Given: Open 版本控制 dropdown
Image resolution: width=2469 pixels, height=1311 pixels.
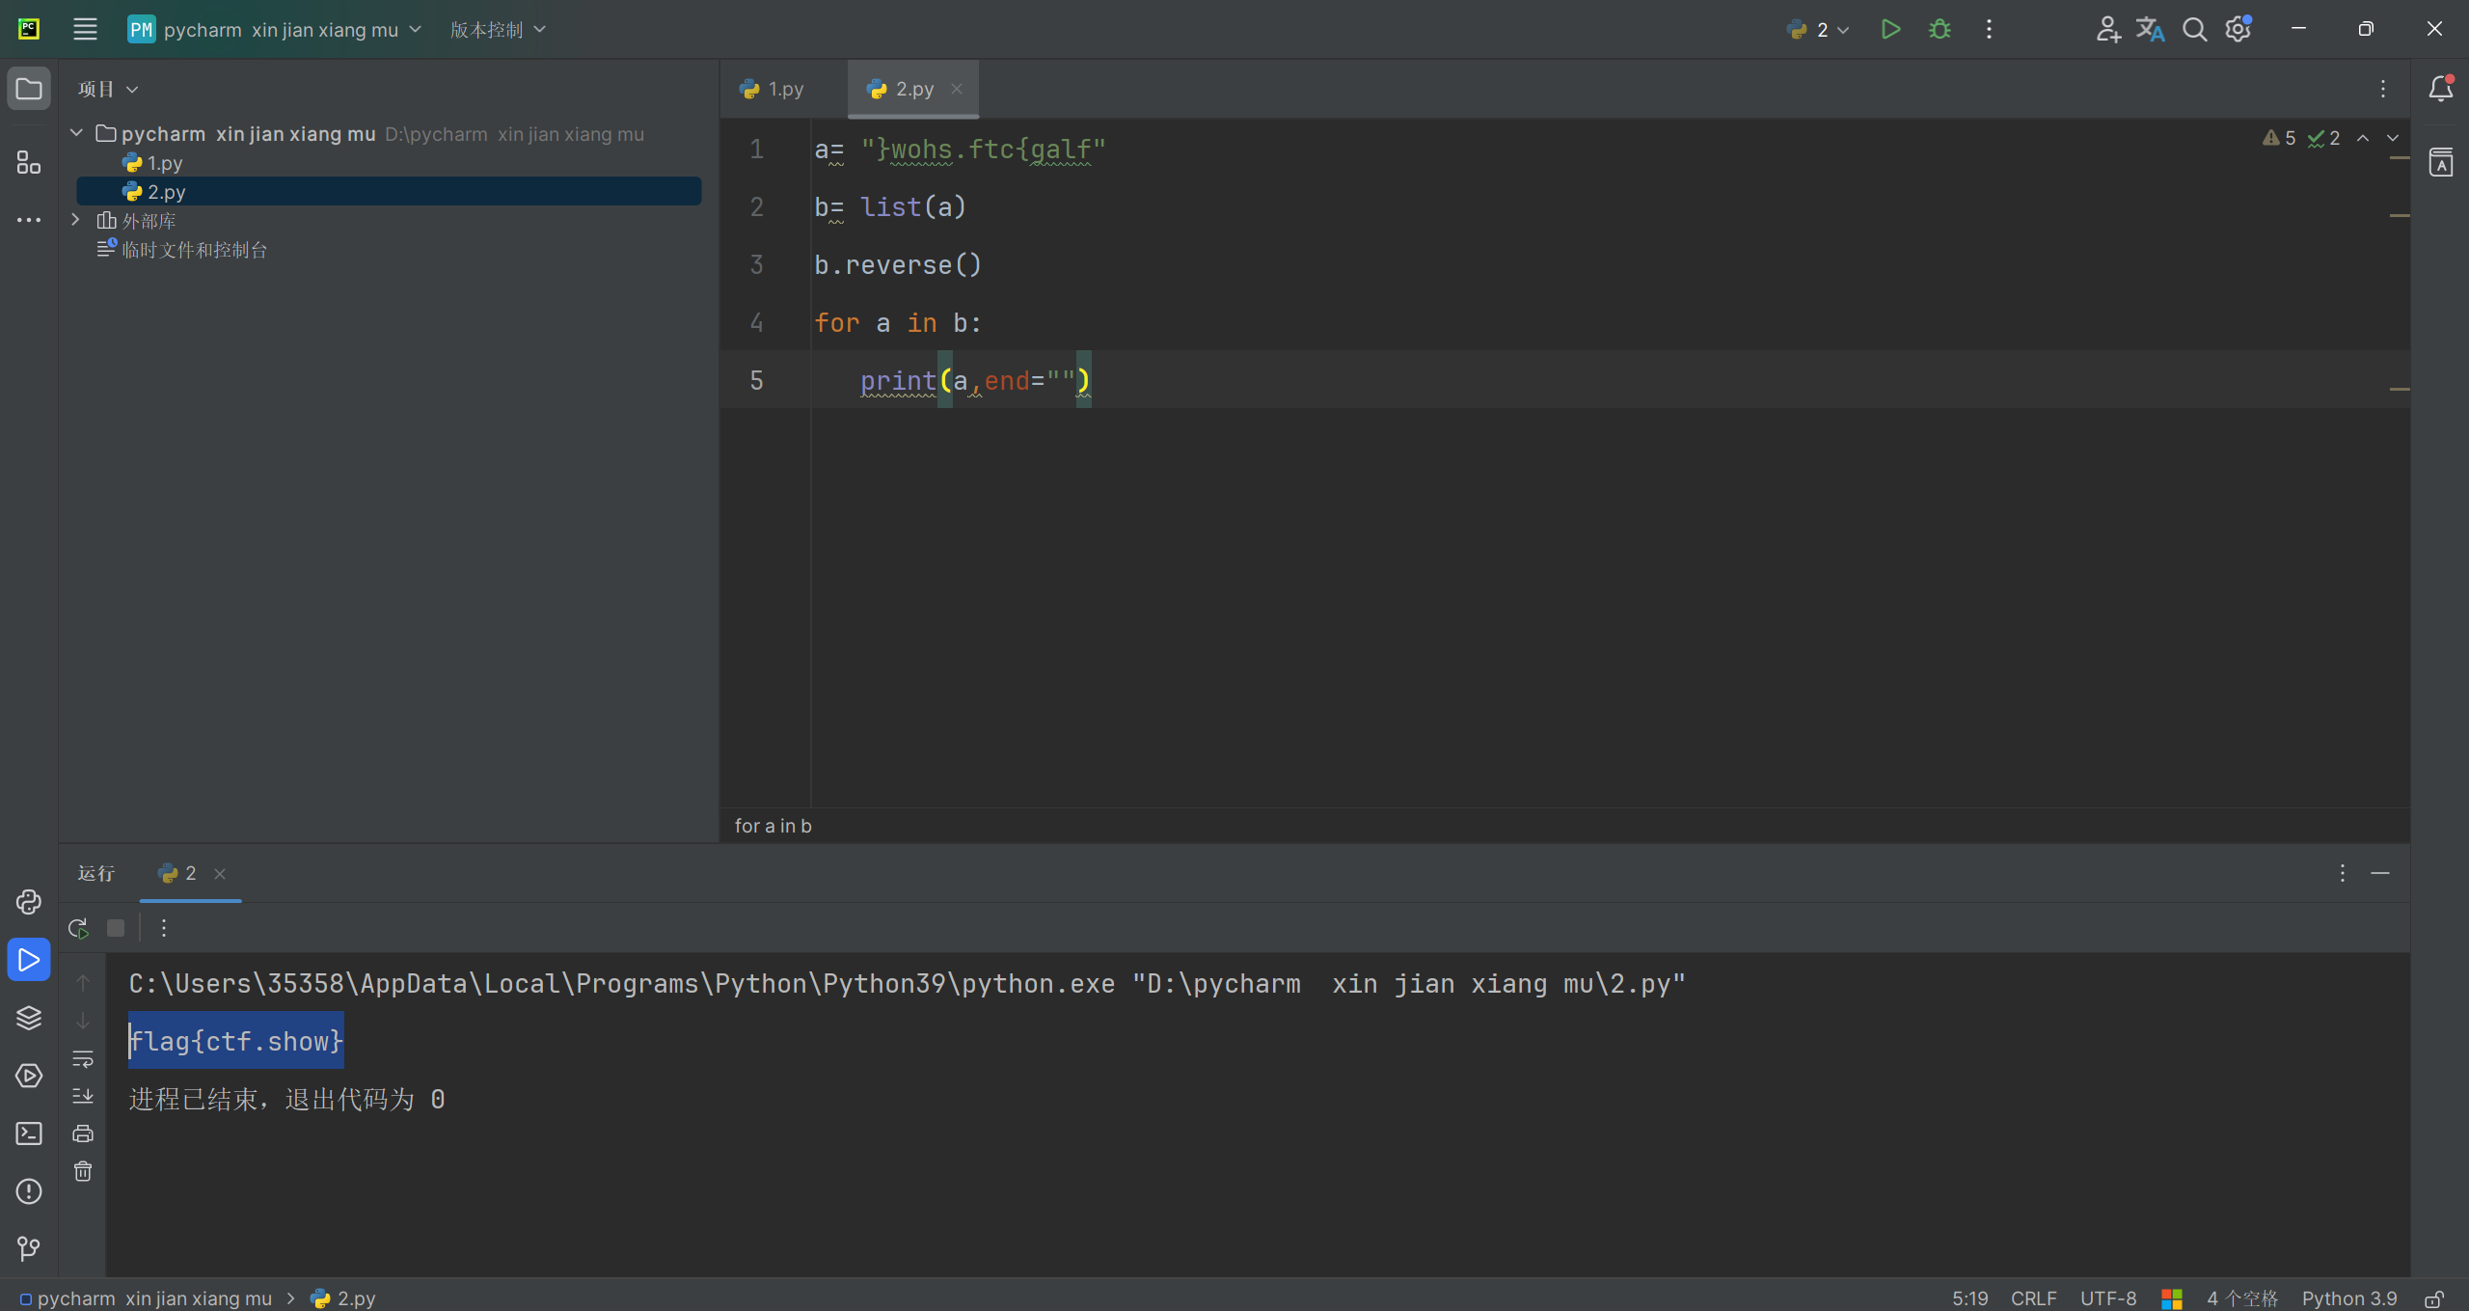Looking at the screenshot, I should point(498,29).
